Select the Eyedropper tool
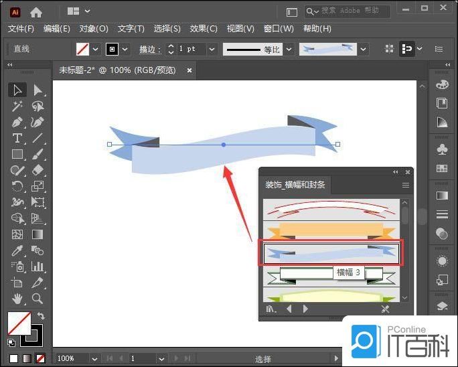The height and width of the screenshot is (367, 458). pyautogui.click(x=17, y=250)
